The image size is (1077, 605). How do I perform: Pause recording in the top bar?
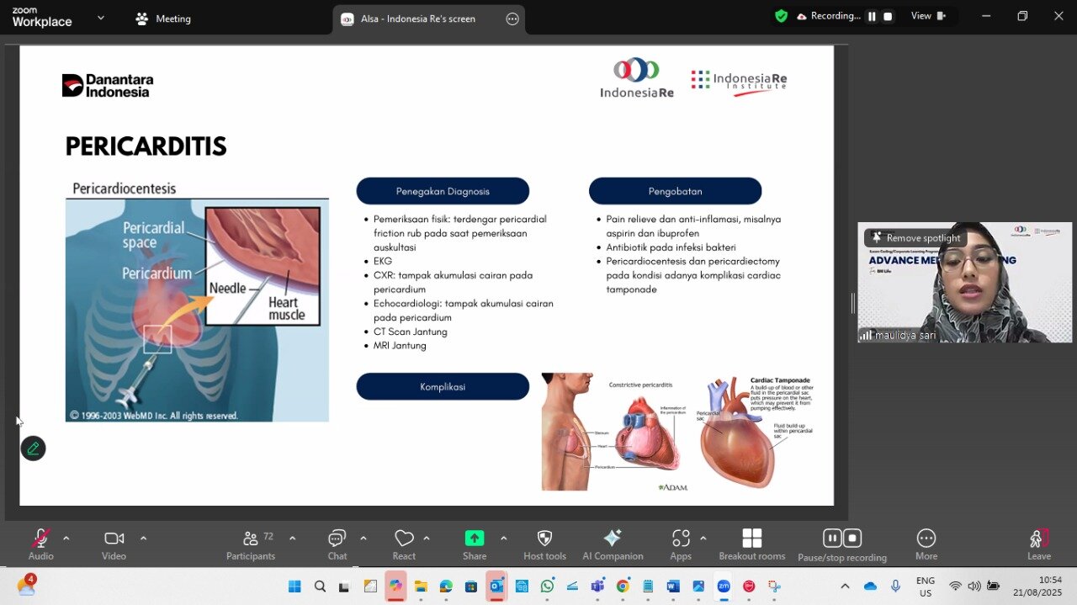[872, 16]
